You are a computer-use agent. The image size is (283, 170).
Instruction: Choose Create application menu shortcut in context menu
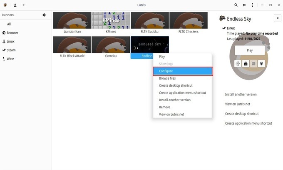pos(182,92)
